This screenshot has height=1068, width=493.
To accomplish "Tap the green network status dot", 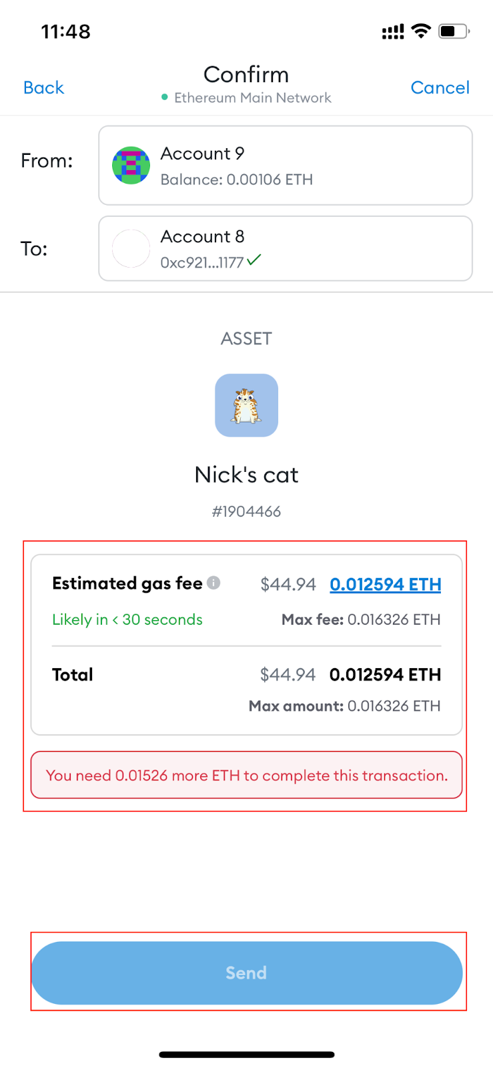I will (165, 97).
